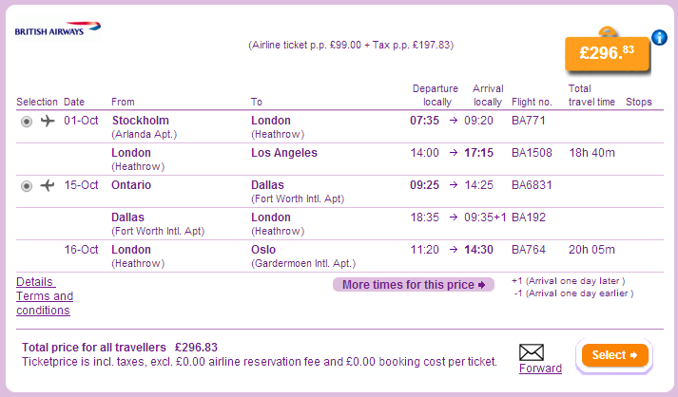Click the Flight no. column header

click(531, 102)
